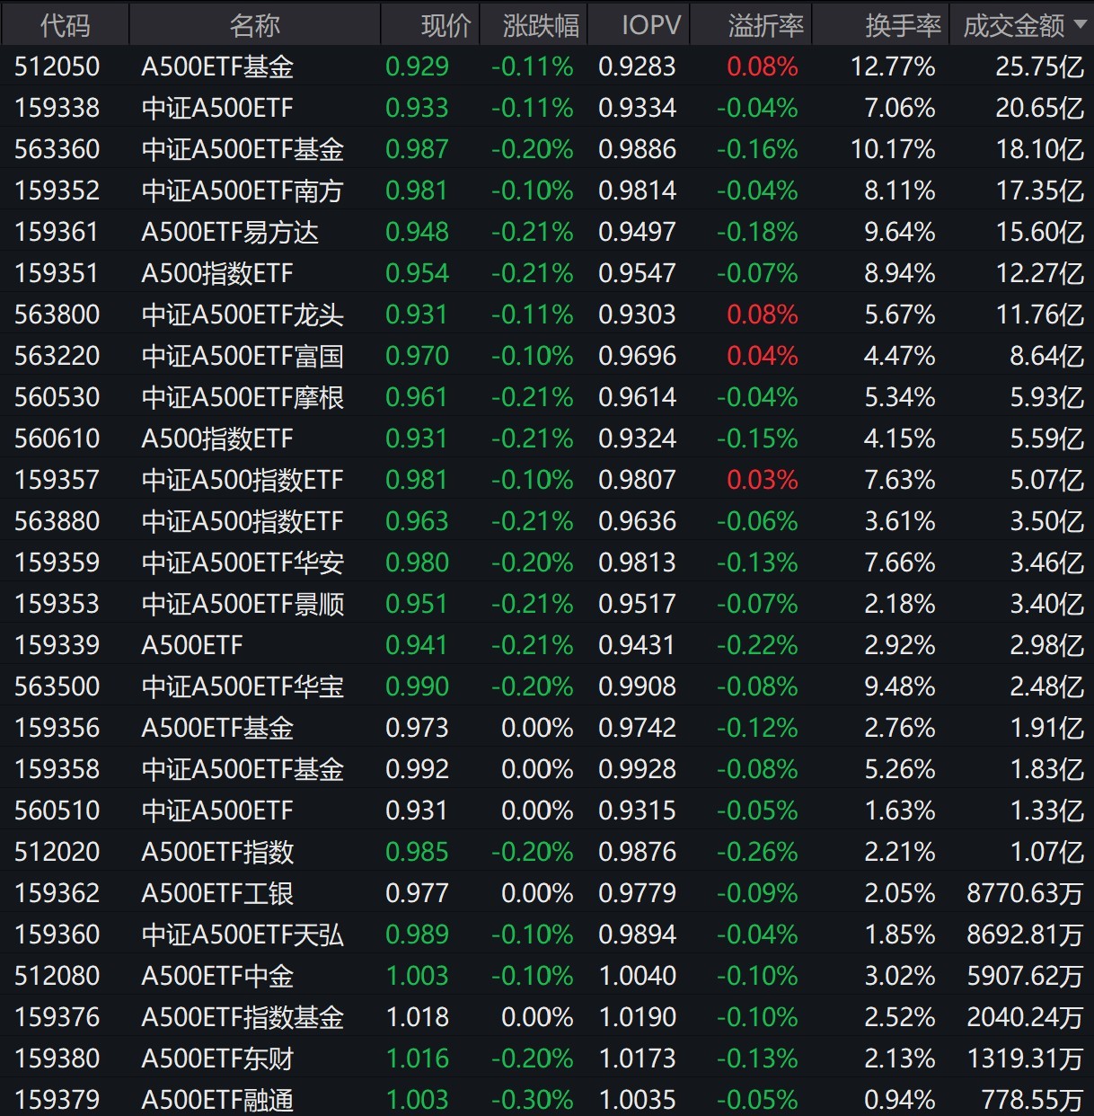Sort by 现价 column header
The width and height of the screenshot is (1094, 1116).
[x=430, y=25]
